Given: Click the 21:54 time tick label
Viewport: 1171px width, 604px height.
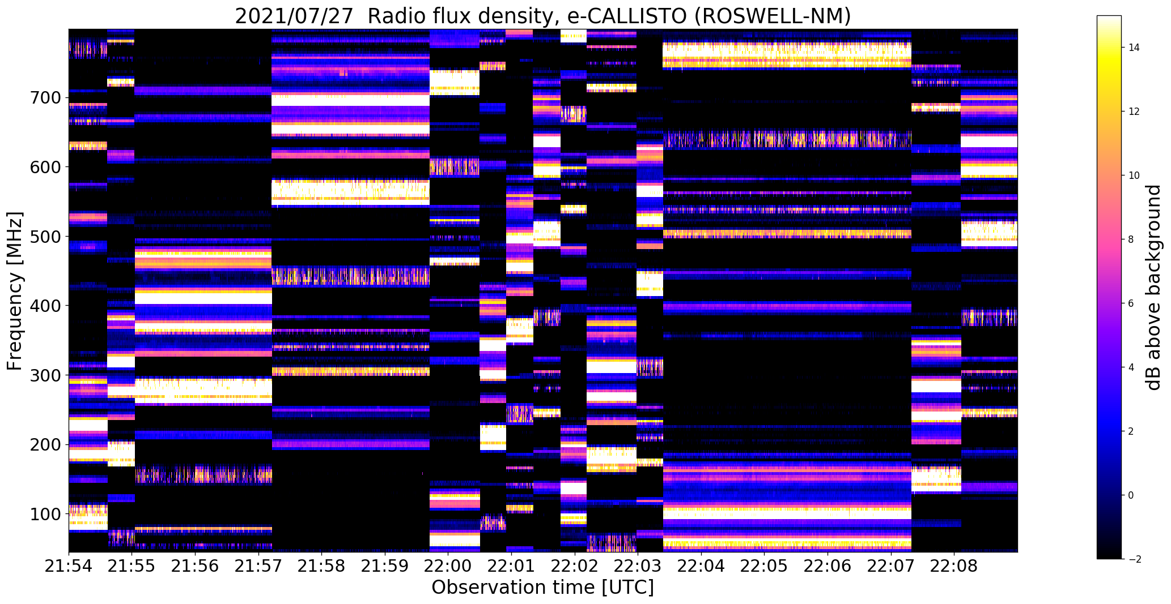Looking at the screenshot, I should pos(69,566).
